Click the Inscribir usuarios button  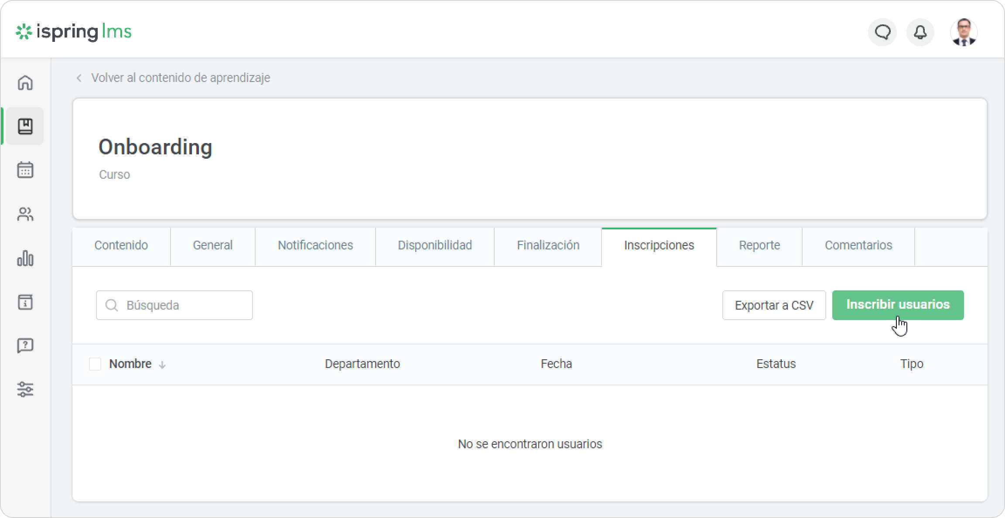[898, 305]
